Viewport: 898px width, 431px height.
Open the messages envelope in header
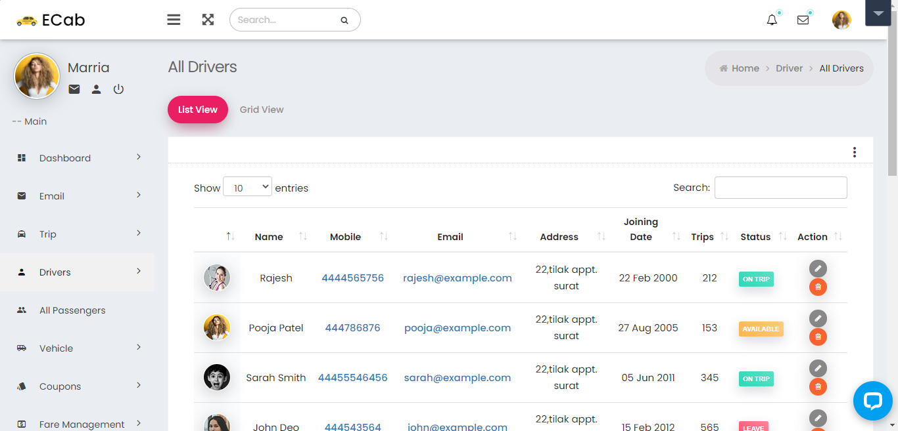click(803, 20)
